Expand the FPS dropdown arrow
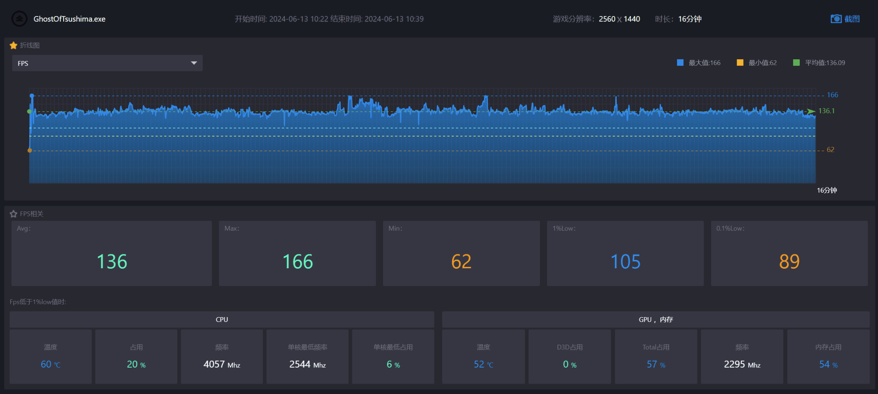The height and width of the screenshot is (394, 878). (x=194, y=63)
